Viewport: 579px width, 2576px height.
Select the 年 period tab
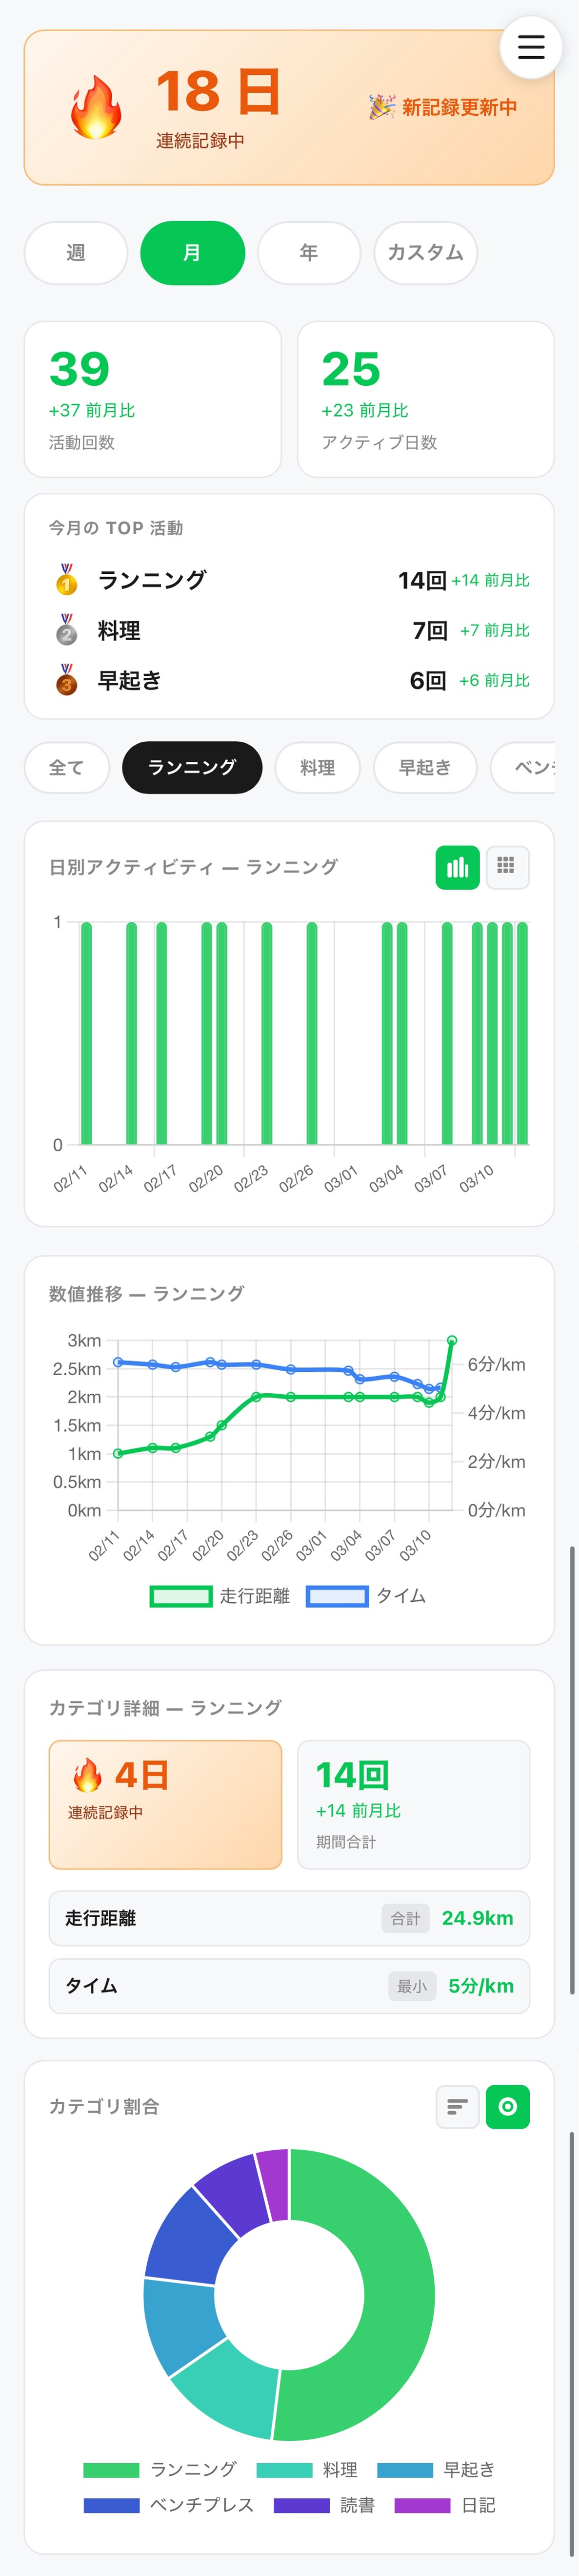click(x=308, y=253)
